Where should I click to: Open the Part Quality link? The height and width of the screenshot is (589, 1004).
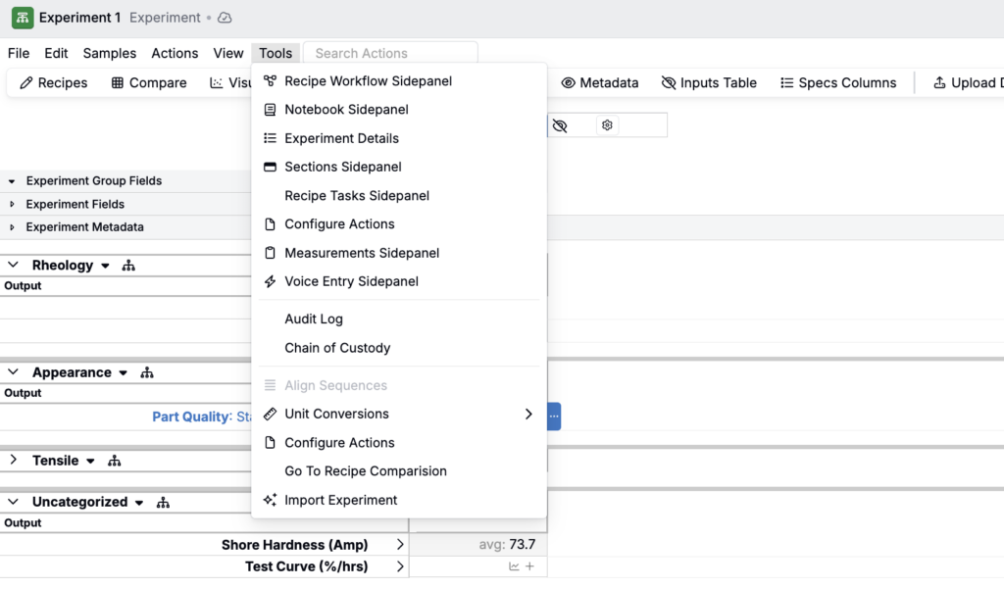tap(190, 417)
